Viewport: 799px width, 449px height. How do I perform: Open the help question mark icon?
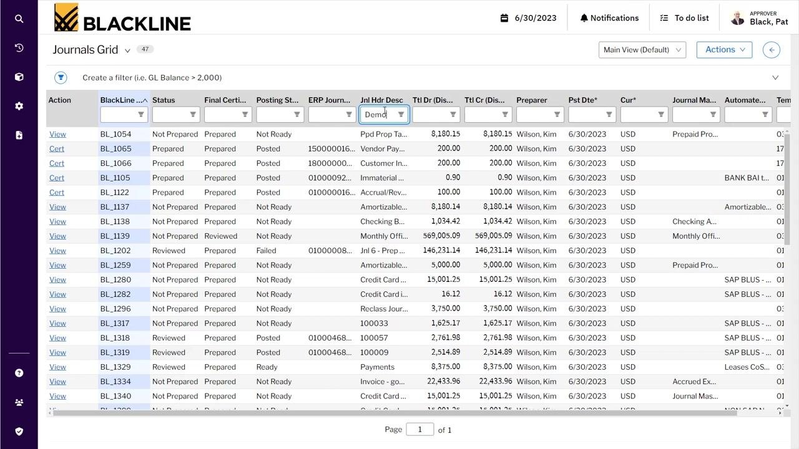click(19, 373)
